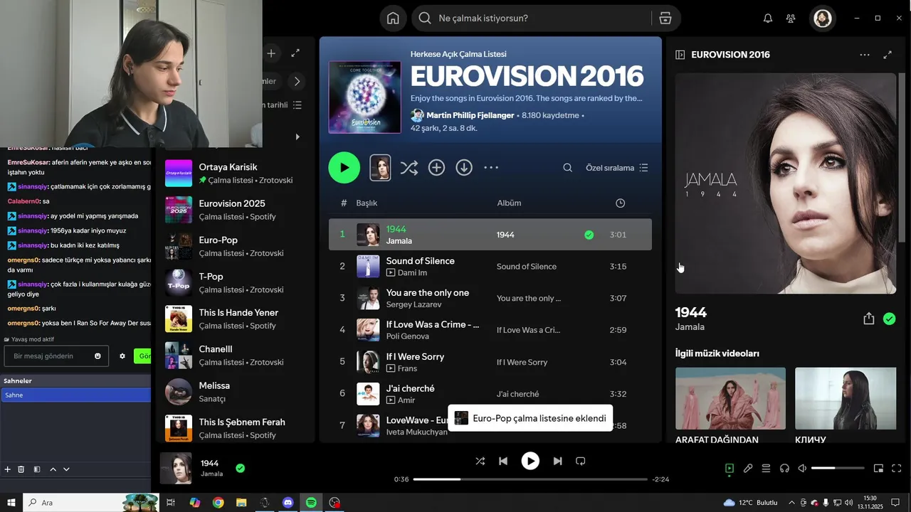Open This Is Hande Yener playlist
Screen dimensions: 911x512
click(x=235, y=319)
